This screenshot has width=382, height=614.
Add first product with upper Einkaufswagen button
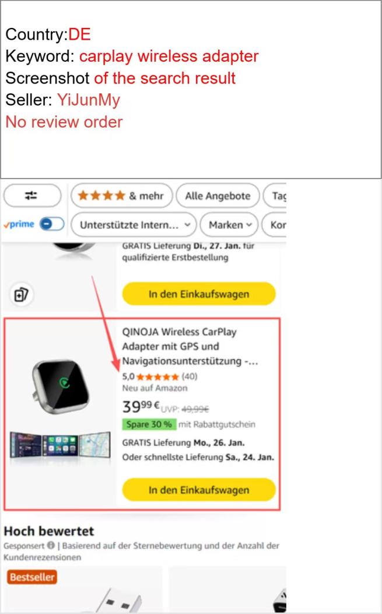pyautogui.click(x=199, y=294)
